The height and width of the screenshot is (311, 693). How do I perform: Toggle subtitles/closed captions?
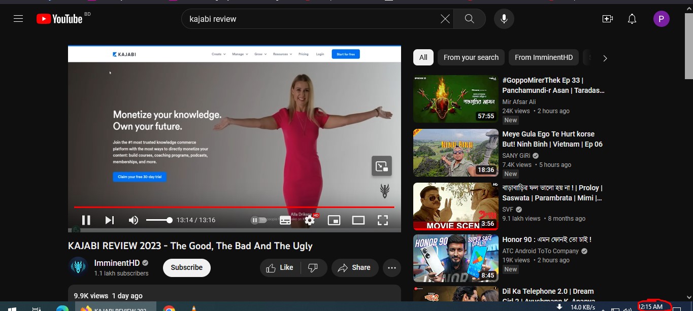coord(285,220)
